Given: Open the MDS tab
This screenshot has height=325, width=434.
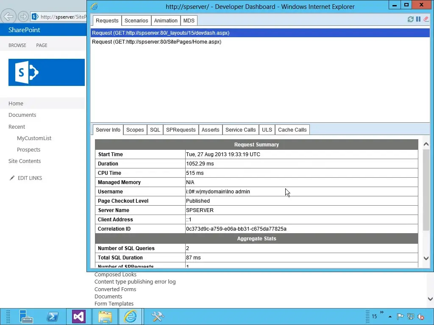Looking at the screenshot, I should pos(189,20).
